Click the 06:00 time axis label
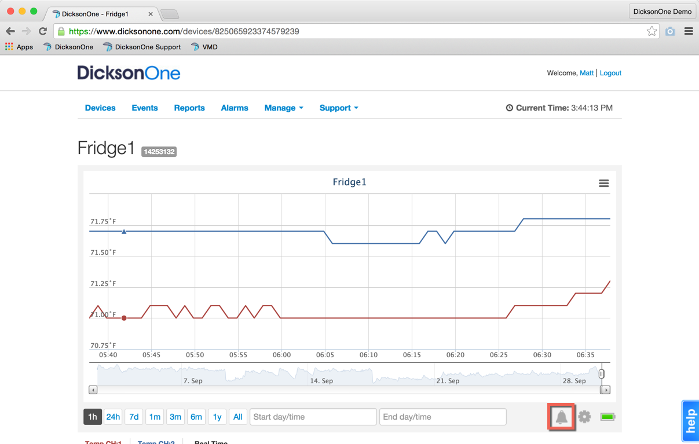The image size is (699, 444). pos(281,355)
